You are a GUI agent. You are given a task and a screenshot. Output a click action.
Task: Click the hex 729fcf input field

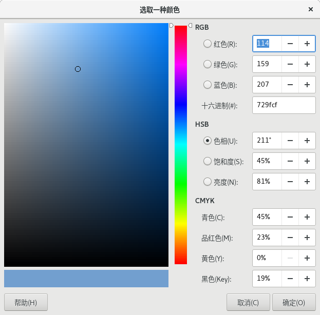(284, 105)
